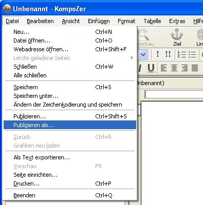203x205 pixels.
Task: Open the Datei menu
Action: [12, 21]
